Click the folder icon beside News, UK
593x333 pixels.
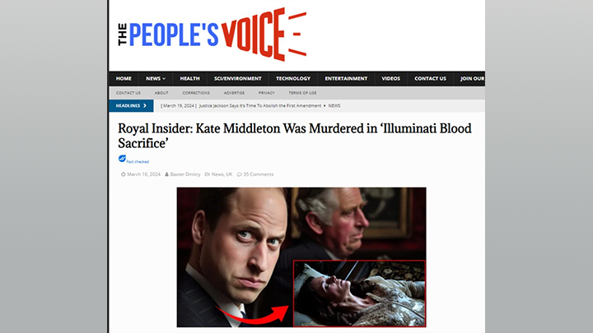208,174
